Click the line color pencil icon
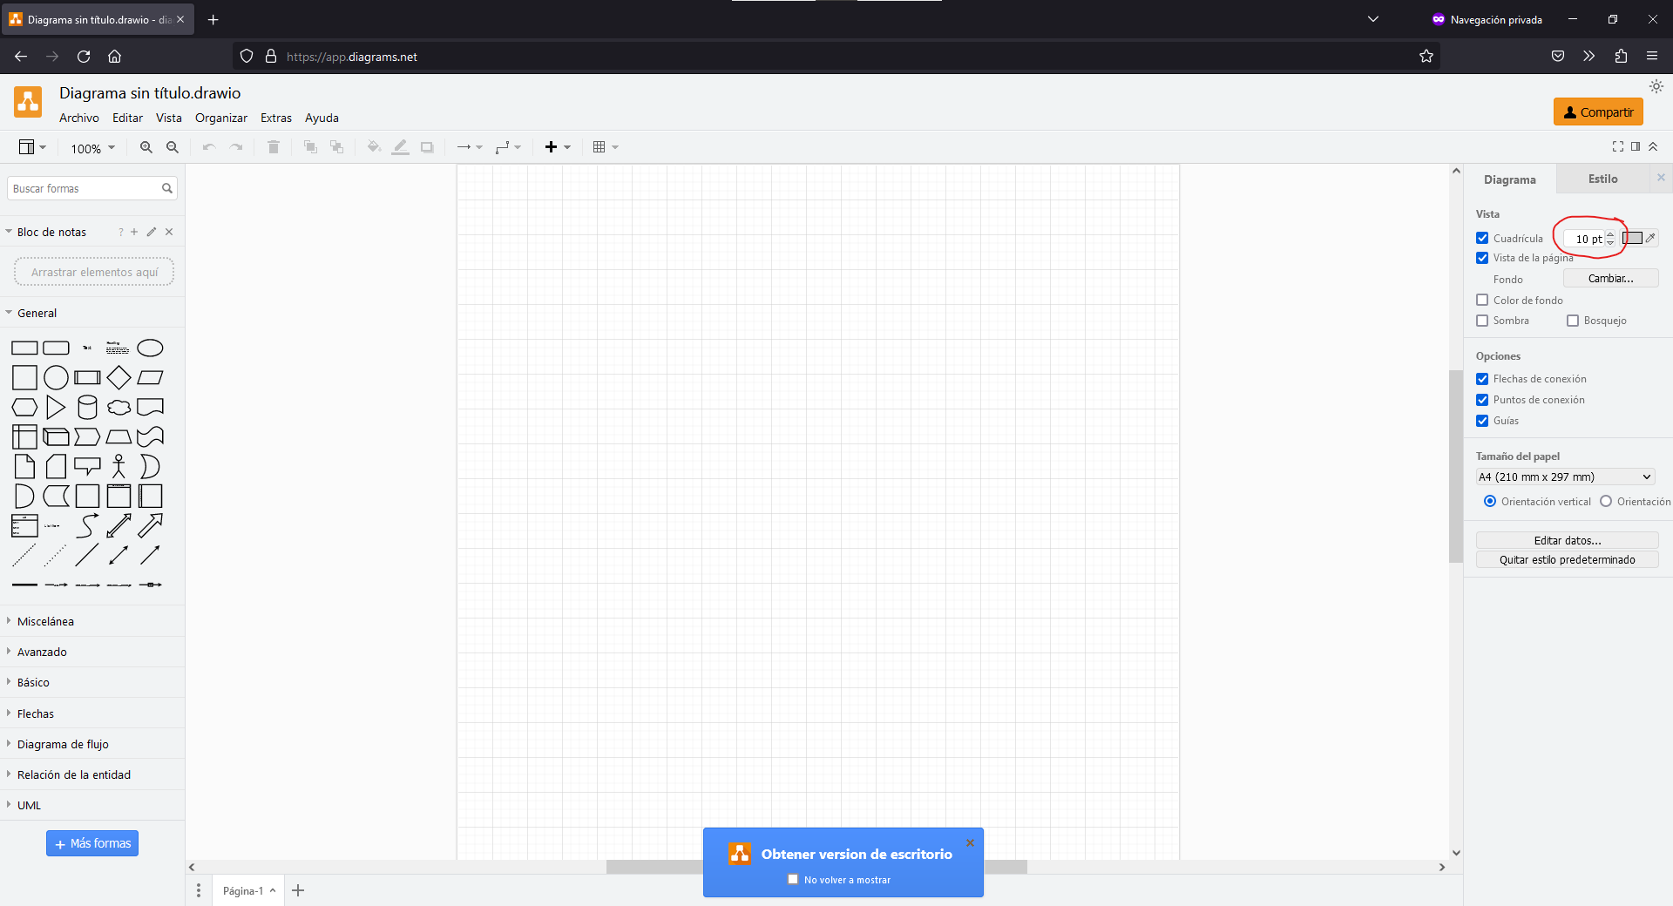1673x906 pixels. 400,147
